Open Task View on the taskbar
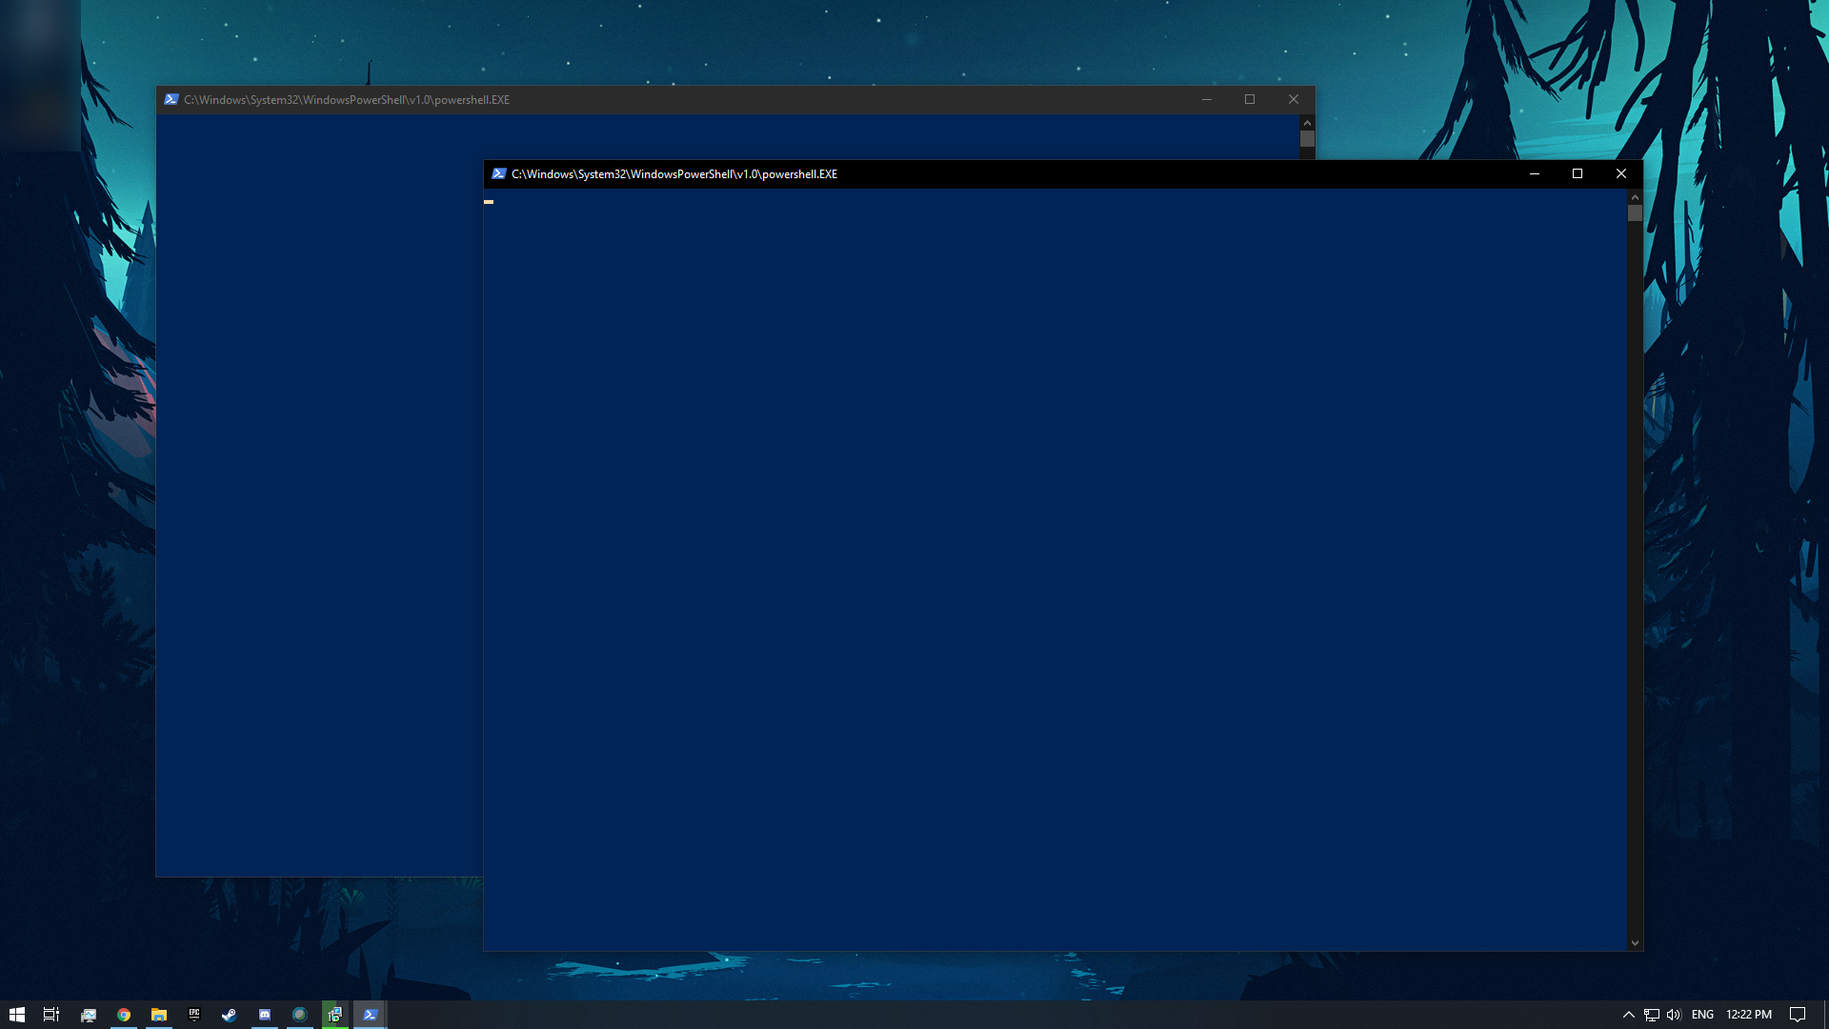The image size is (1829, 1029). coord(51,1015)
